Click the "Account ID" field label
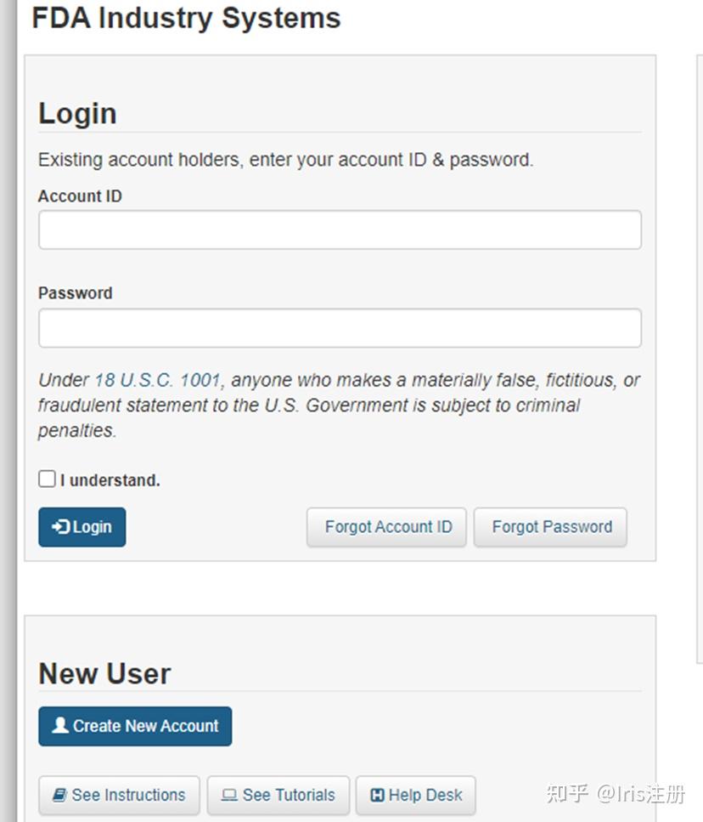703x822 pixels. pyautogui.click(x=80, y=196)
